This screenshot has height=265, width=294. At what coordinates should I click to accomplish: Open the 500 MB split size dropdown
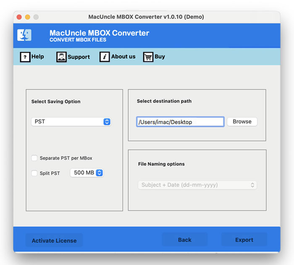(x=87, y=173)
